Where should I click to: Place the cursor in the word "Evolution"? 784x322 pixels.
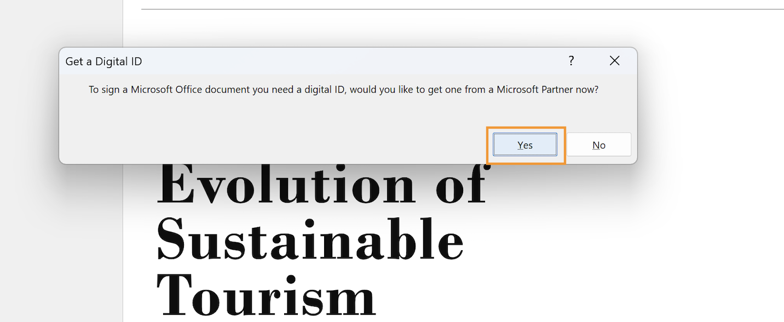click(285, 185)
